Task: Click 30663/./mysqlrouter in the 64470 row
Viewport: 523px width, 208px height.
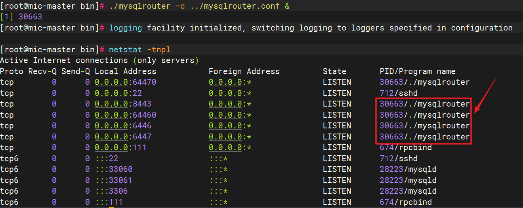Action: pos(425,82)
